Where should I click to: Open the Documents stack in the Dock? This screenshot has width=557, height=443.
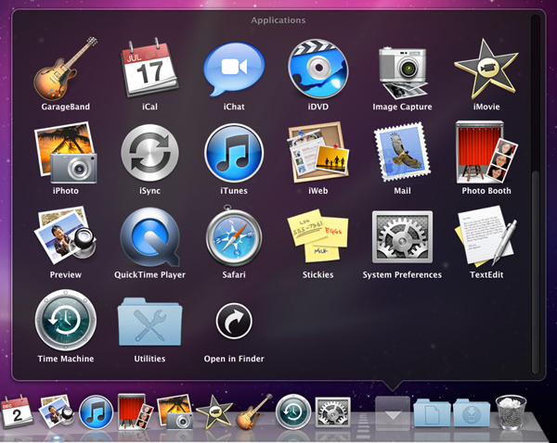432,413
